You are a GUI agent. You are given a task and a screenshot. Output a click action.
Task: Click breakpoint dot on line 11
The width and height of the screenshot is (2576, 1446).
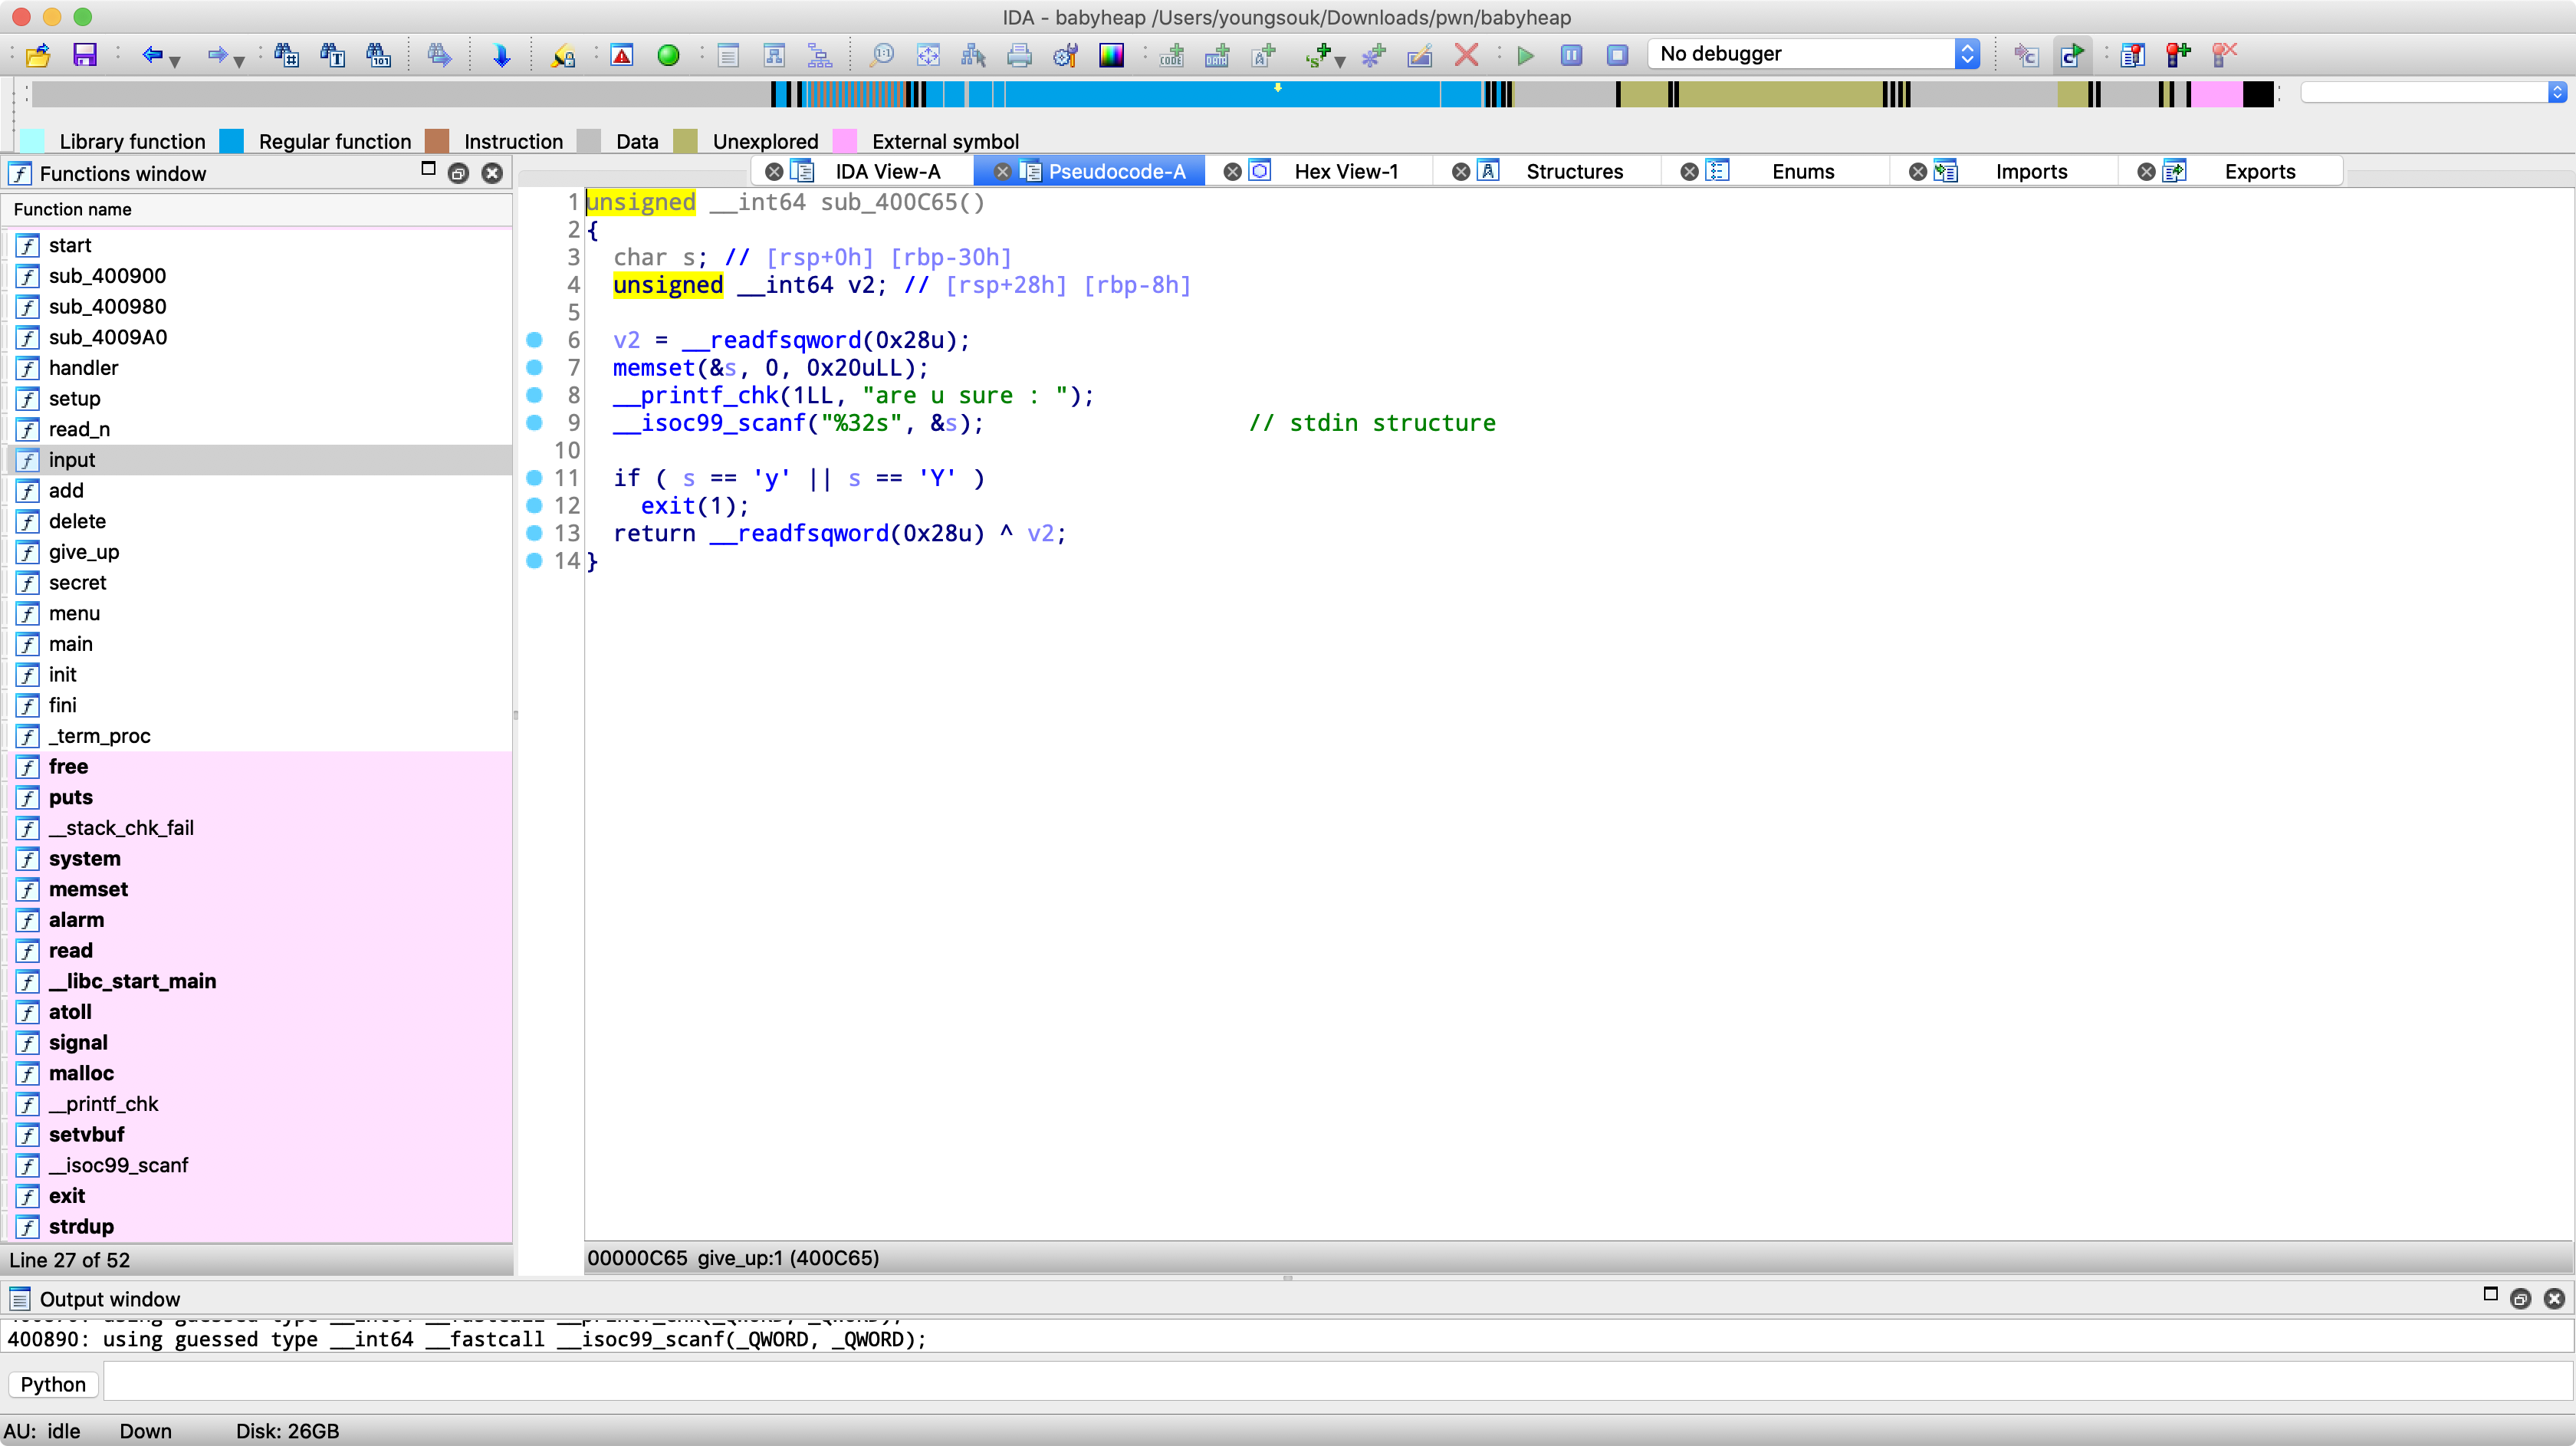pos(534,478)
